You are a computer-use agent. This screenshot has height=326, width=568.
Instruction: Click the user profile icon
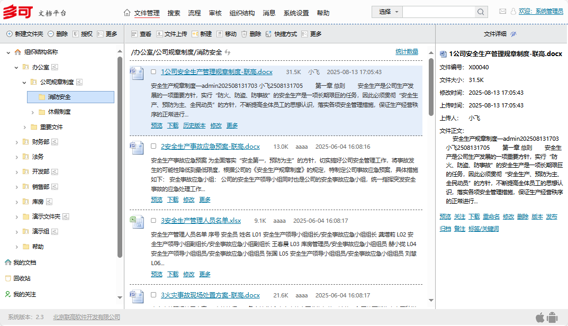[x=513, y=12]
